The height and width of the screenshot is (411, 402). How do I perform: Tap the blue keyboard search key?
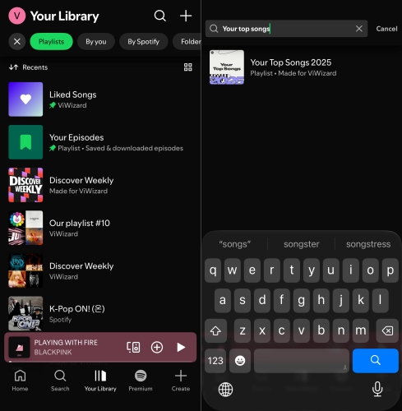pyautogui.click(x=376, y=361)
